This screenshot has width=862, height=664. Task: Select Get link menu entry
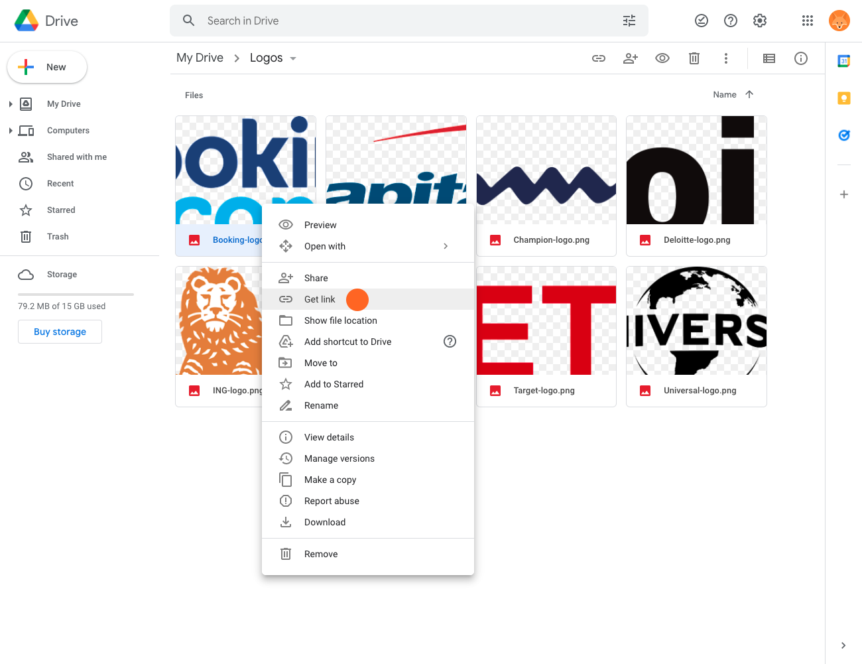coord(368,299)
